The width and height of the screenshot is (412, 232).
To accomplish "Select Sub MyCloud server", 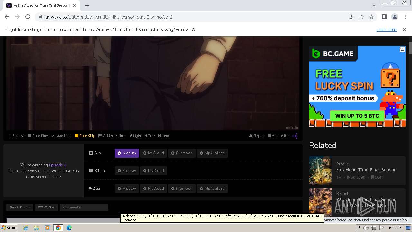I will tap(154, 153).
